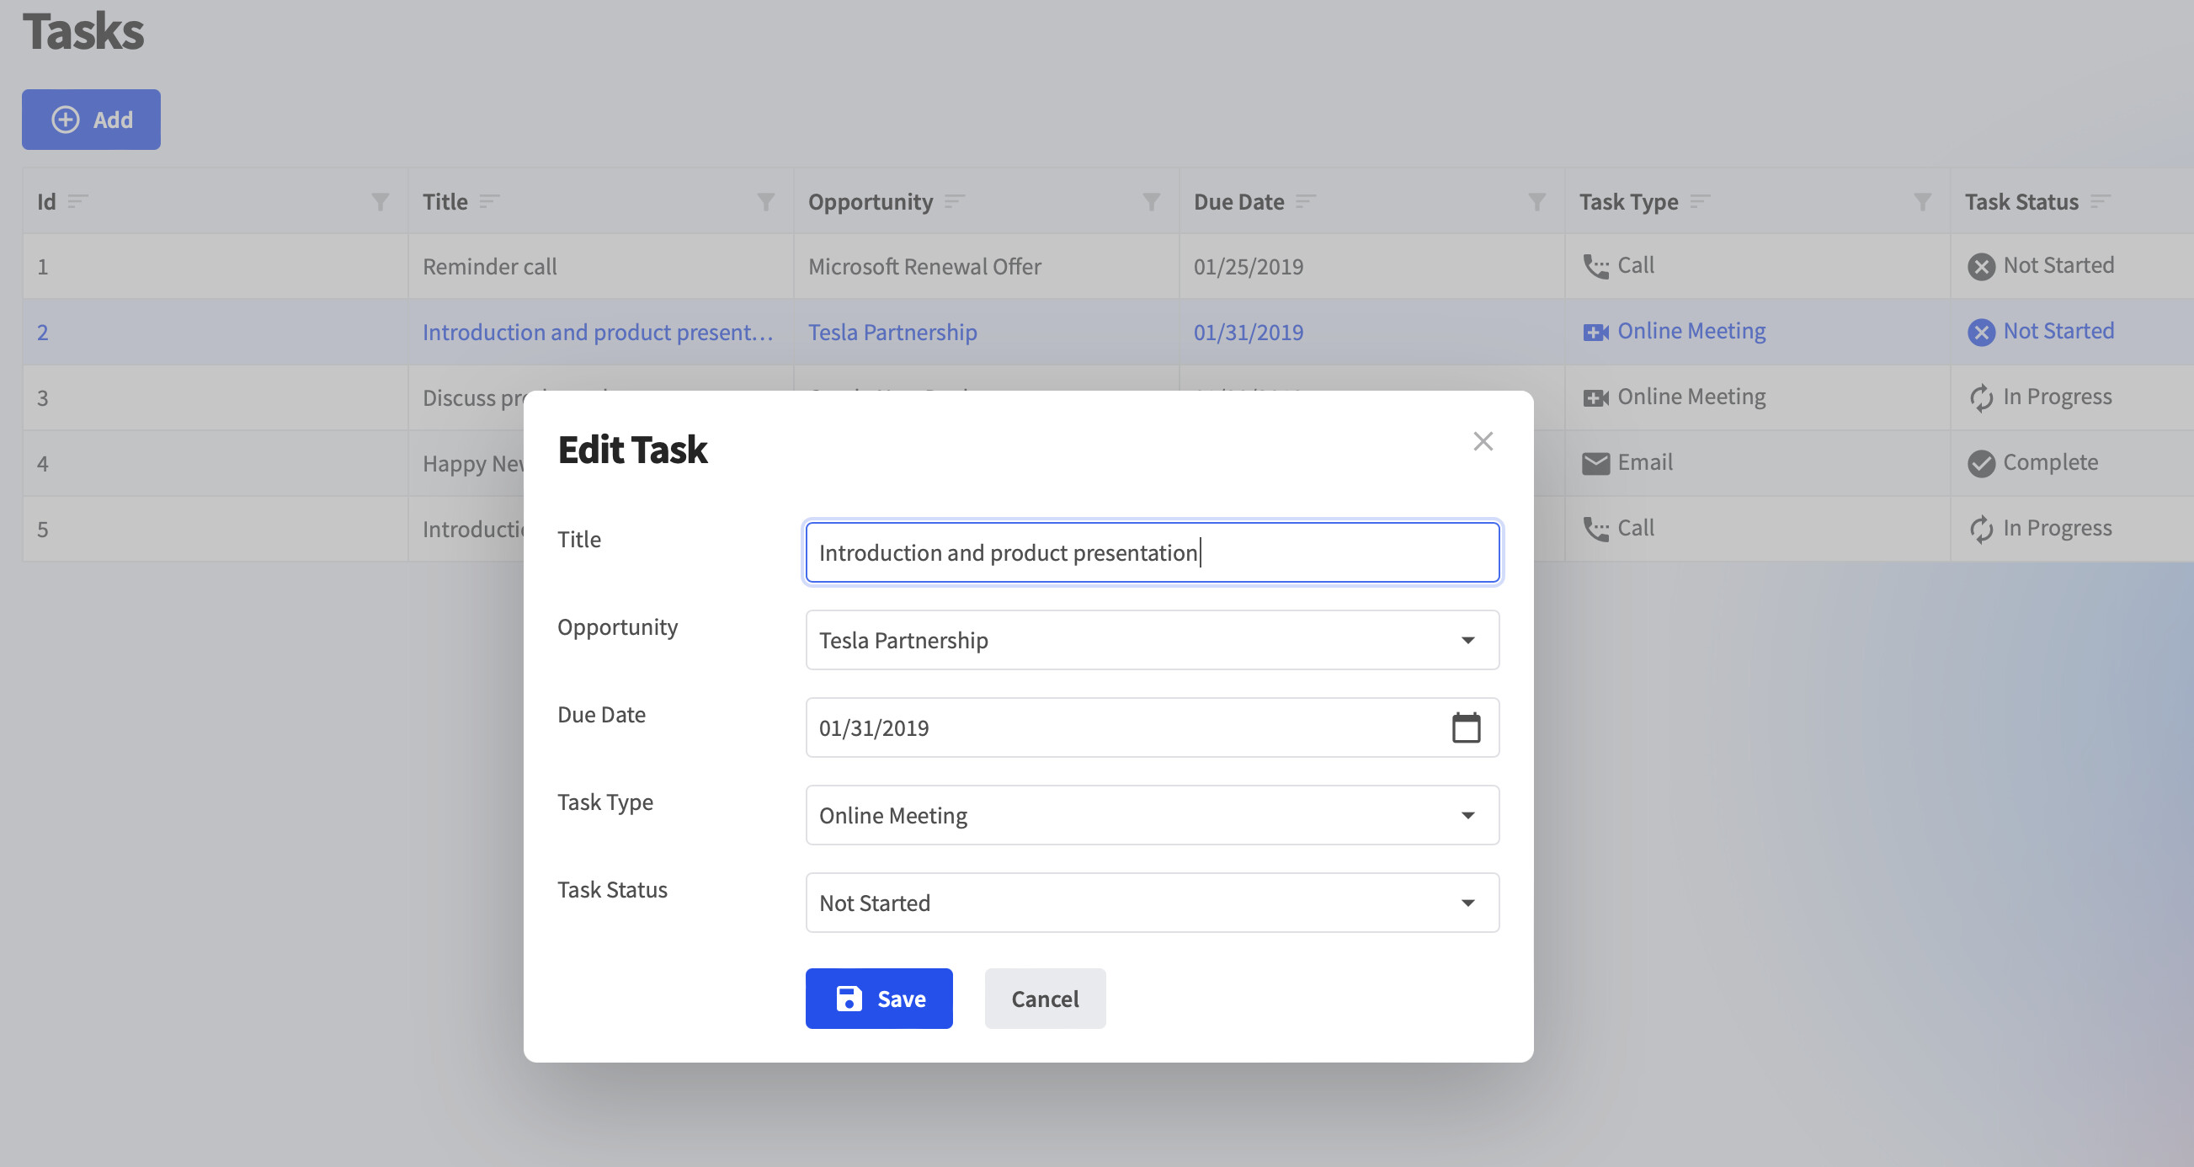The width and height of the screenshot is (2194, 1167).
Task: Click the X icon next to row 1's Not Started
Action: (x=1982, y=266)
